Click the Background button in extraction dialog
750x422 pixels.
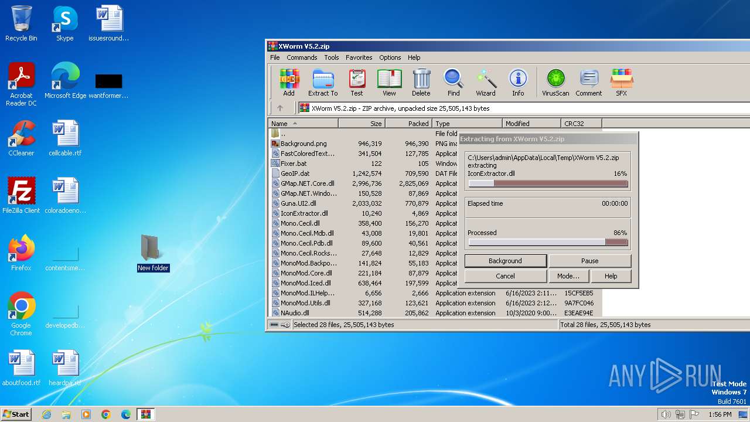pos(505,261)
